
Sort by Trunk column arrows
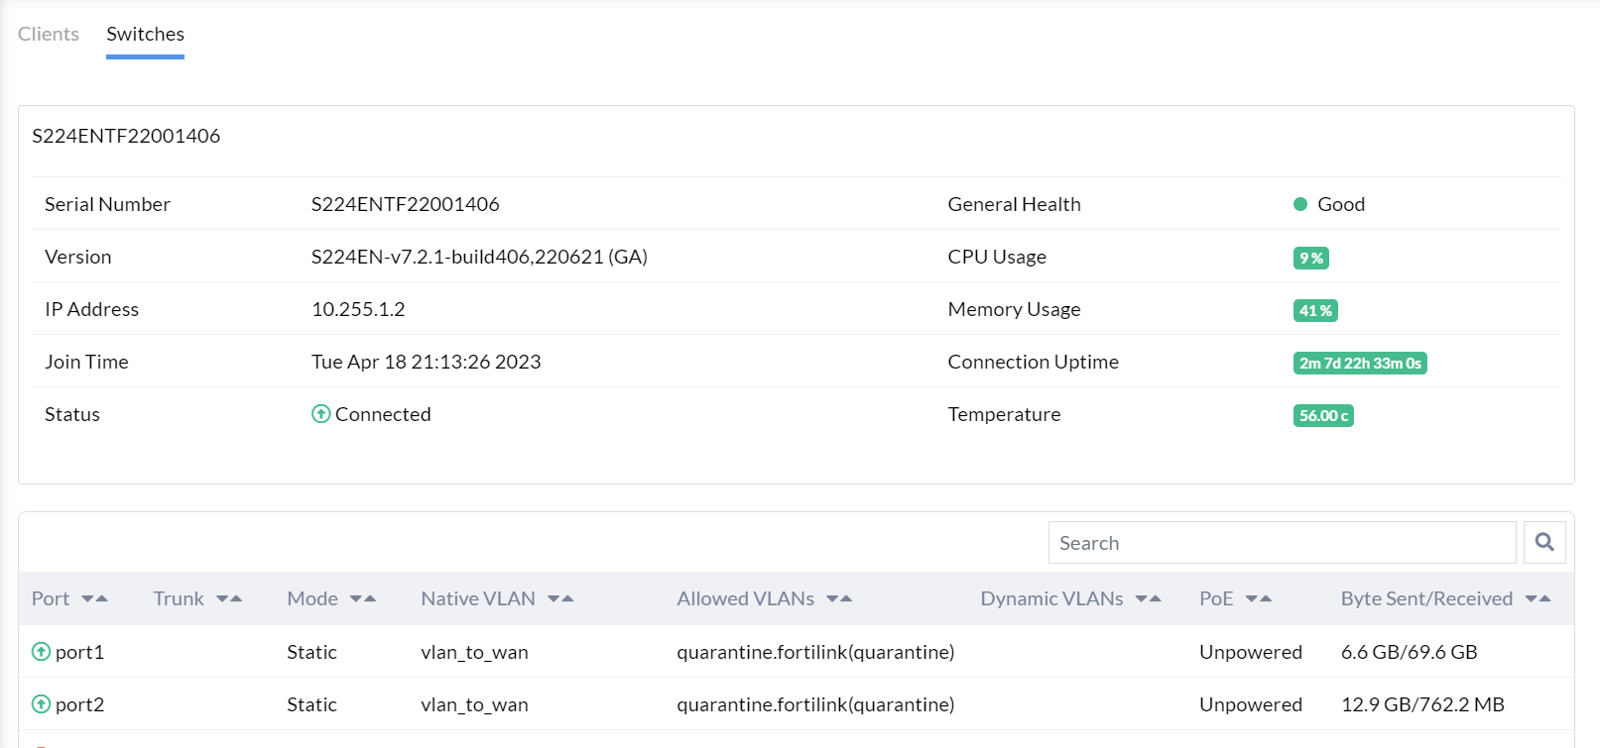tap(229, 598)
